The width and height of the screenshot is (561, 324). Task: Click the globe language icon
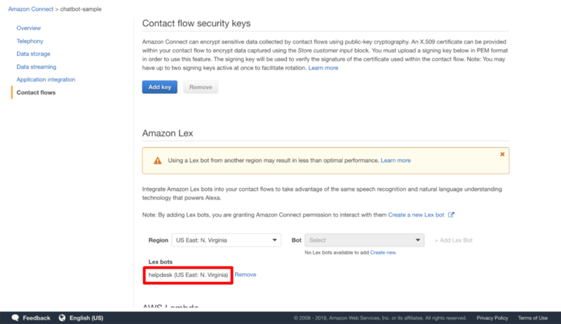pyautogui.click(x=62, y=318)
